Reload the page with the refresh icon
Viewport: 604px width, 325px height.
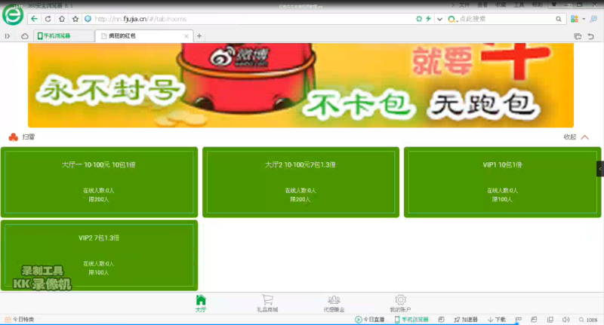(48, 19)
